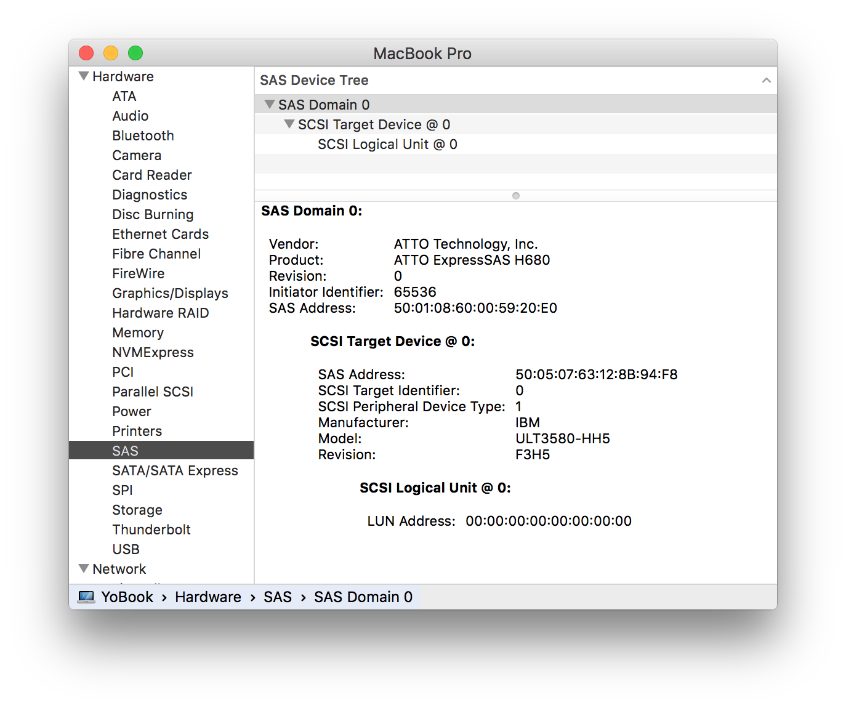The width and height of the screenshot is (846, 708).
Task: Click SAS Address 50:01:08:60:00:59:20:E0
Action: 475,308
